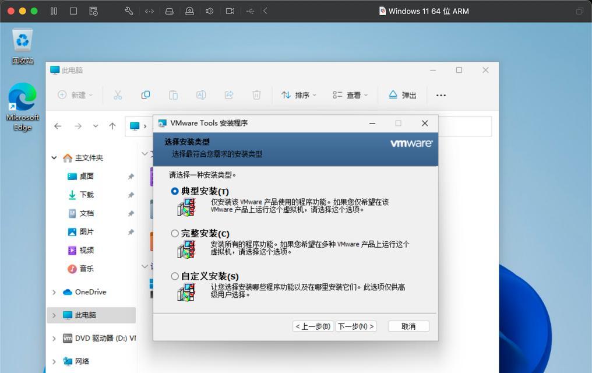Toggle the pin beside 图片 in sidebar
The width and height of the screenshot is (592, 373).
(131, 232)
